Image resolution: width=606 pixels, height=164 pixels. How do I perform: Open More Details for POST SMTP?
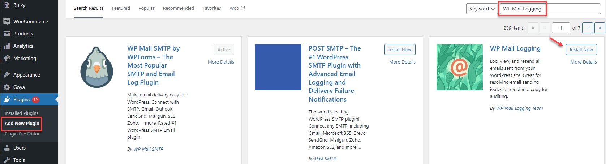coord(402,62)
